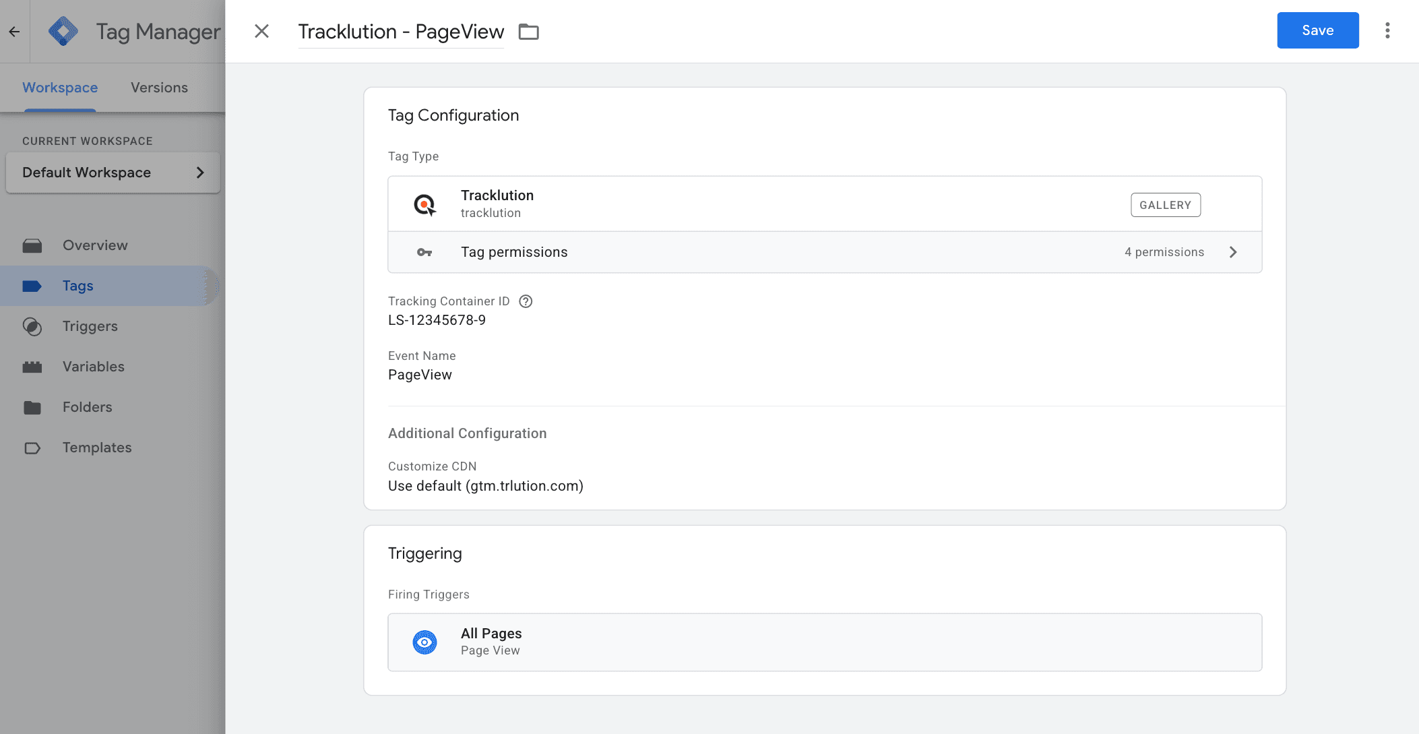The image size is (1419, 734).
Task: Click the Triggers sidebar icon
Action: (32, 326)
